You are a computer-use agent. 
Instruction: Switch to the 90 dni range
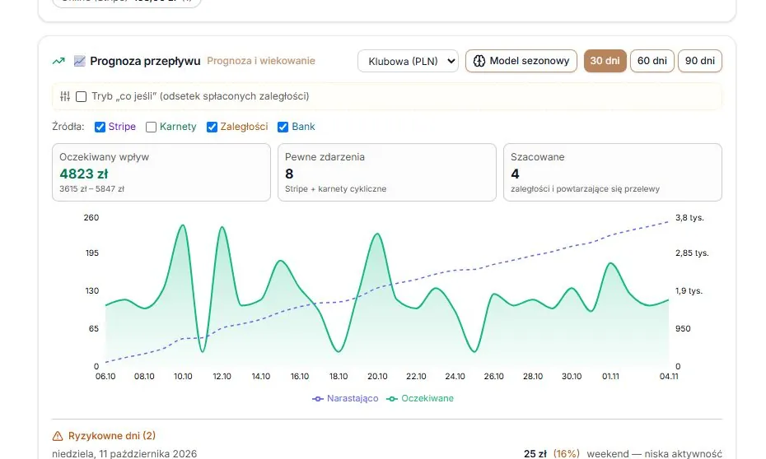click(699, 61)
